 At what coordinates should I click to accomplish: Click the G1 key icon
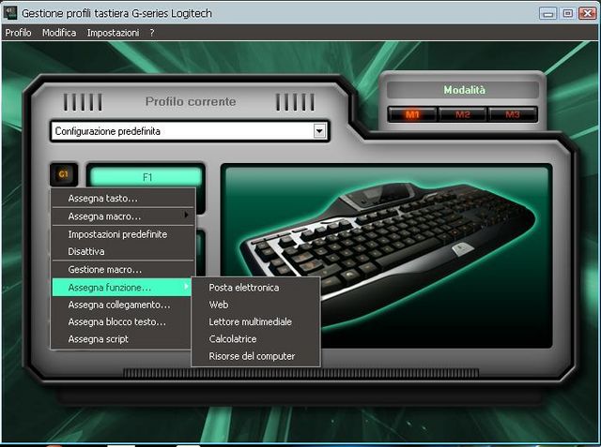pos(64,175)
